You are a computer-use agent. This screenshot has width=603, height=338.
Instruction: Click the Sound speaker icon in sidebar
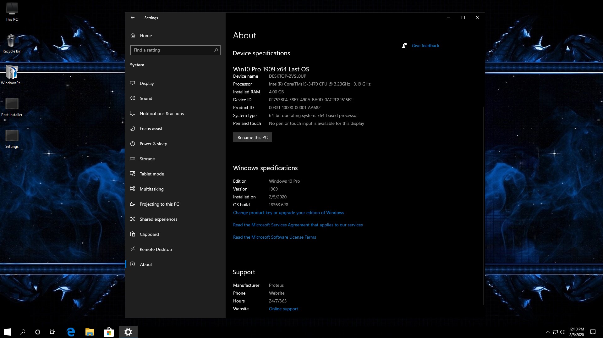click(133, 98)
